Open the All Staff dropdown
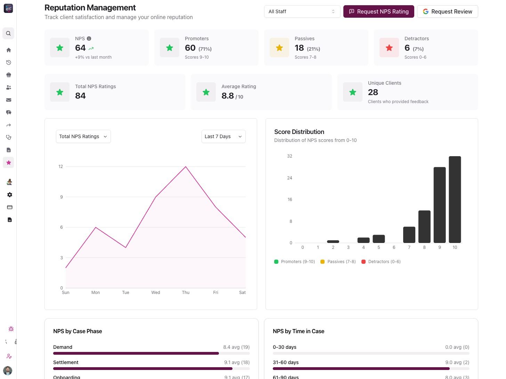This screenshot has height=379, width=506. click(302, 11)
